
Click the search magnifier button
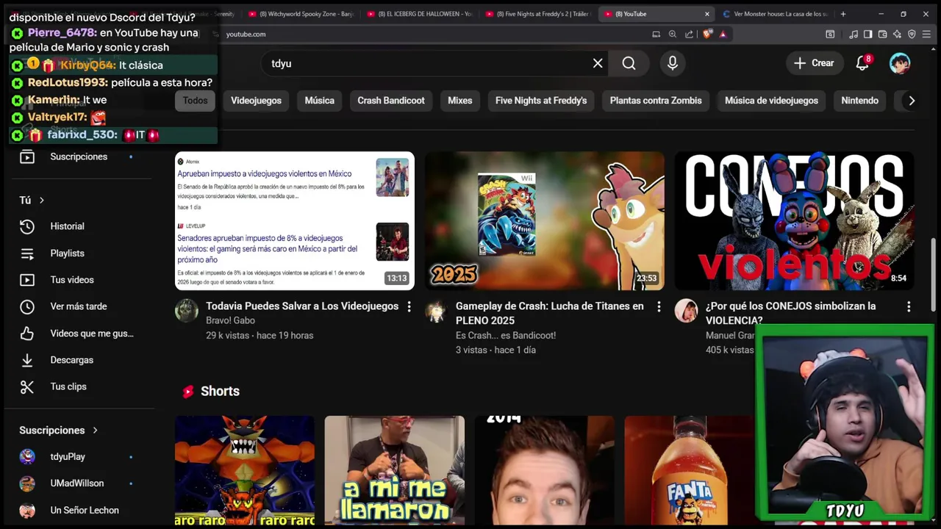[629, 63]
